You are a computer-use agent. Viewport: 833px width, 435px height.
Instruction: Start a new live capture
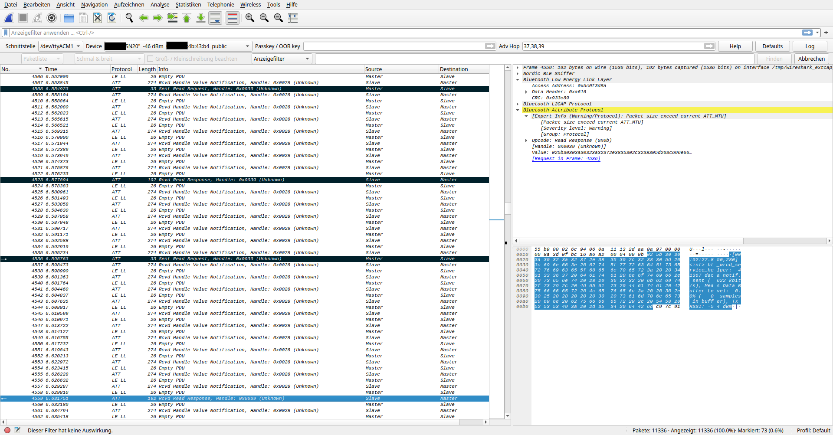tap(9, 18)
